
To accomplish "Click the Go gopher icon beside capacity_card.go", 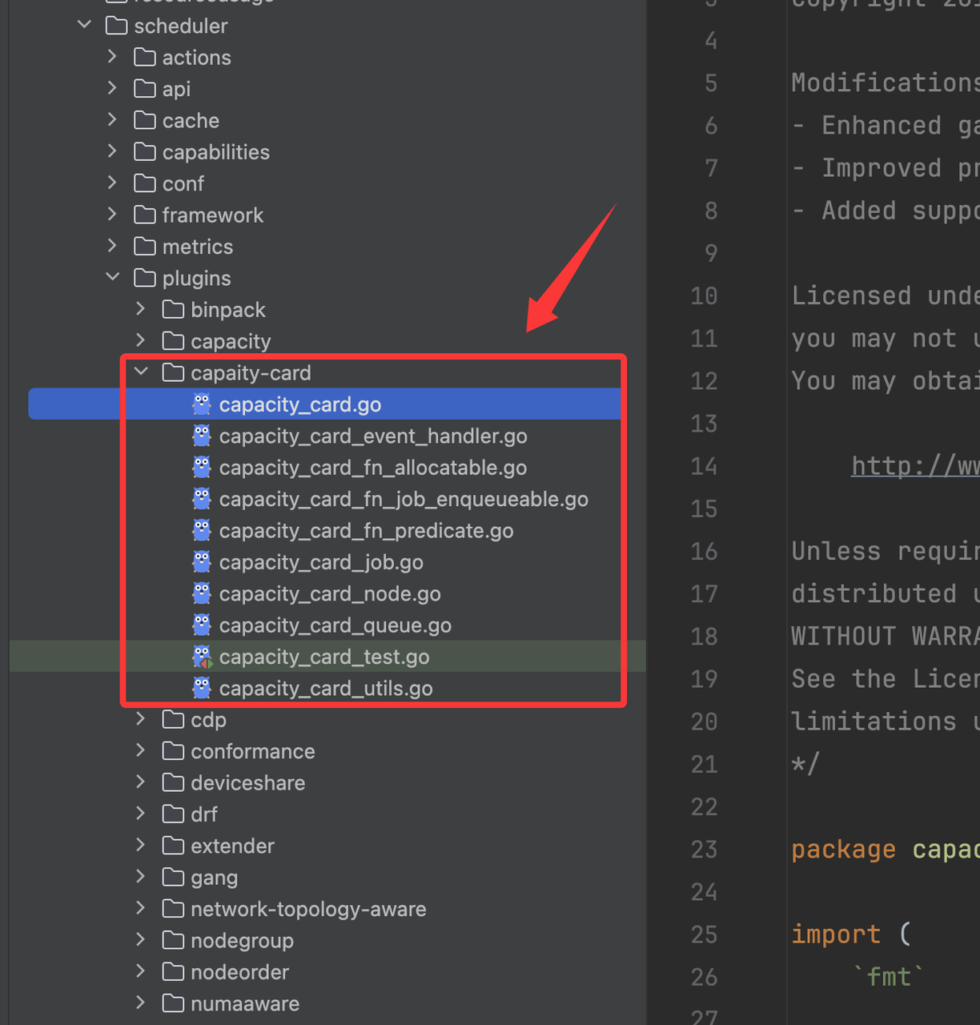I will (x=202, y=404).
